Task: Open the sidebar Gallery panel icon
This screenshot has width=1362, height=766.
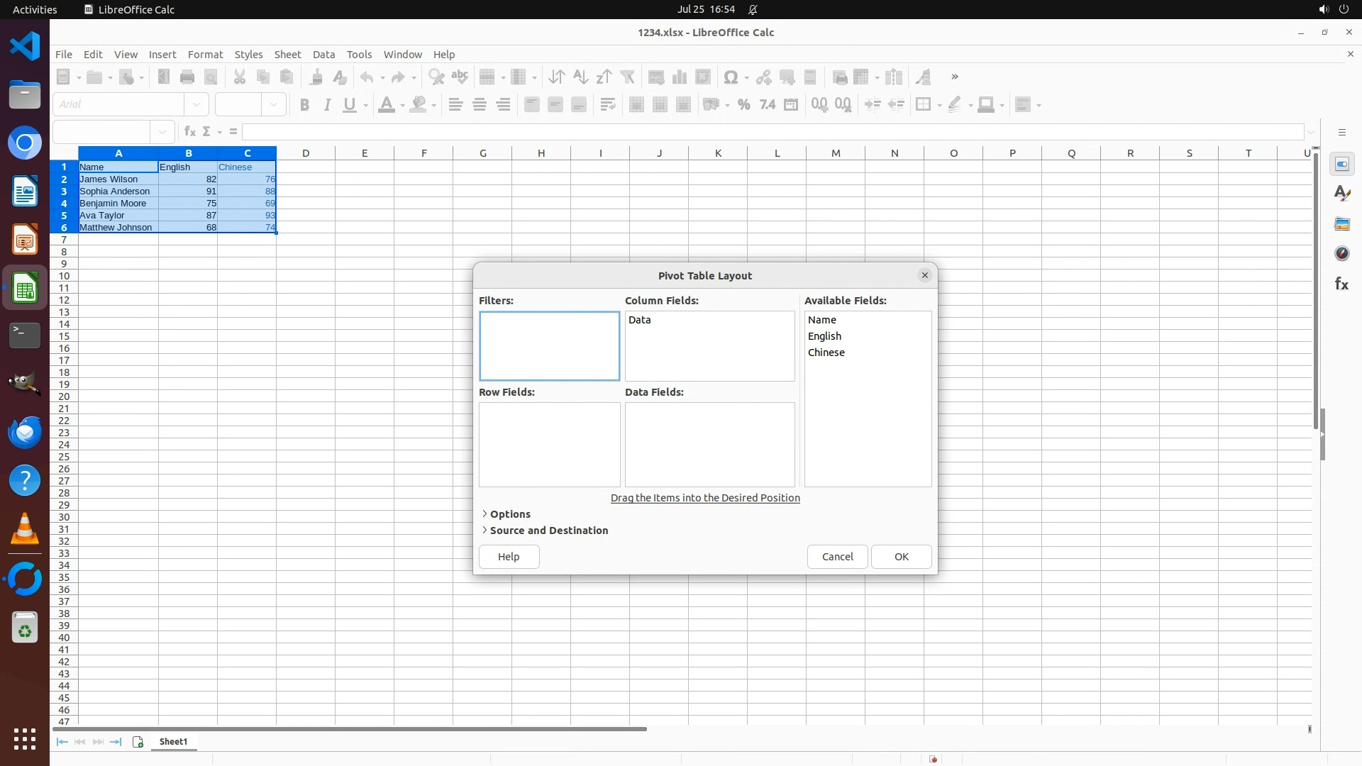Action: click(x=1341, y=224)
